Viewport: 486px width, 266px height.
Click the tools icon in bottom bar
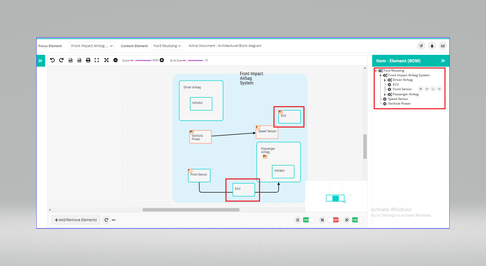coord(322,220)
